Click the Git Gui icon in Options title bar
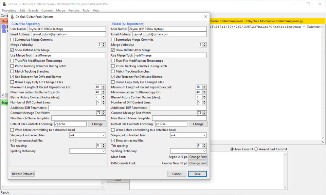The width and height of the screenshot is (326, 195). click(12, 17)
